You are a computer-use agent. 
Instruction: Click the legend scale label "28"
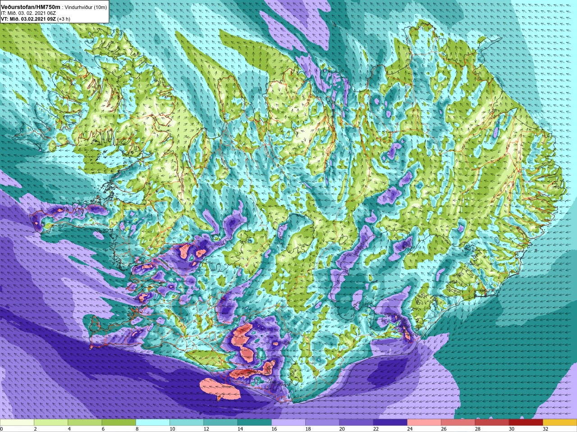478,429
